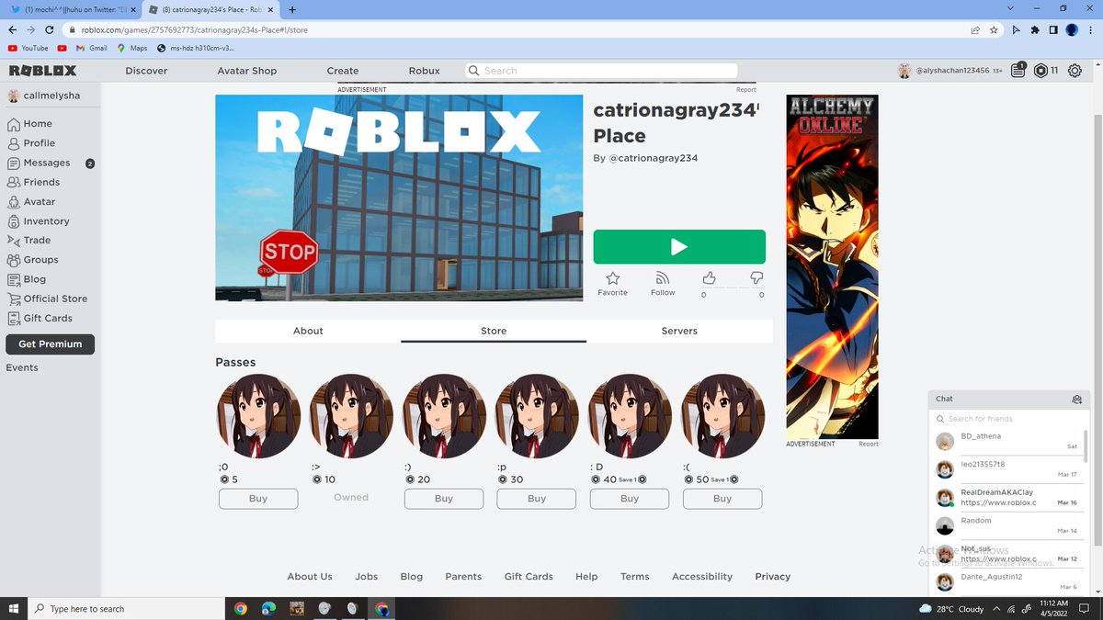This screenshot has width=1103, height=620.
Task: Open the Accessibility footer link
Action: click(702, 577)
